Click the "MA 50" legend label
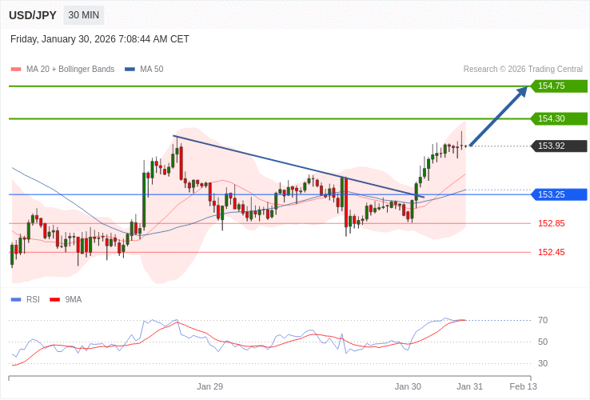The height and width of the screenshot is (400, 590). [x=152, y=70]
